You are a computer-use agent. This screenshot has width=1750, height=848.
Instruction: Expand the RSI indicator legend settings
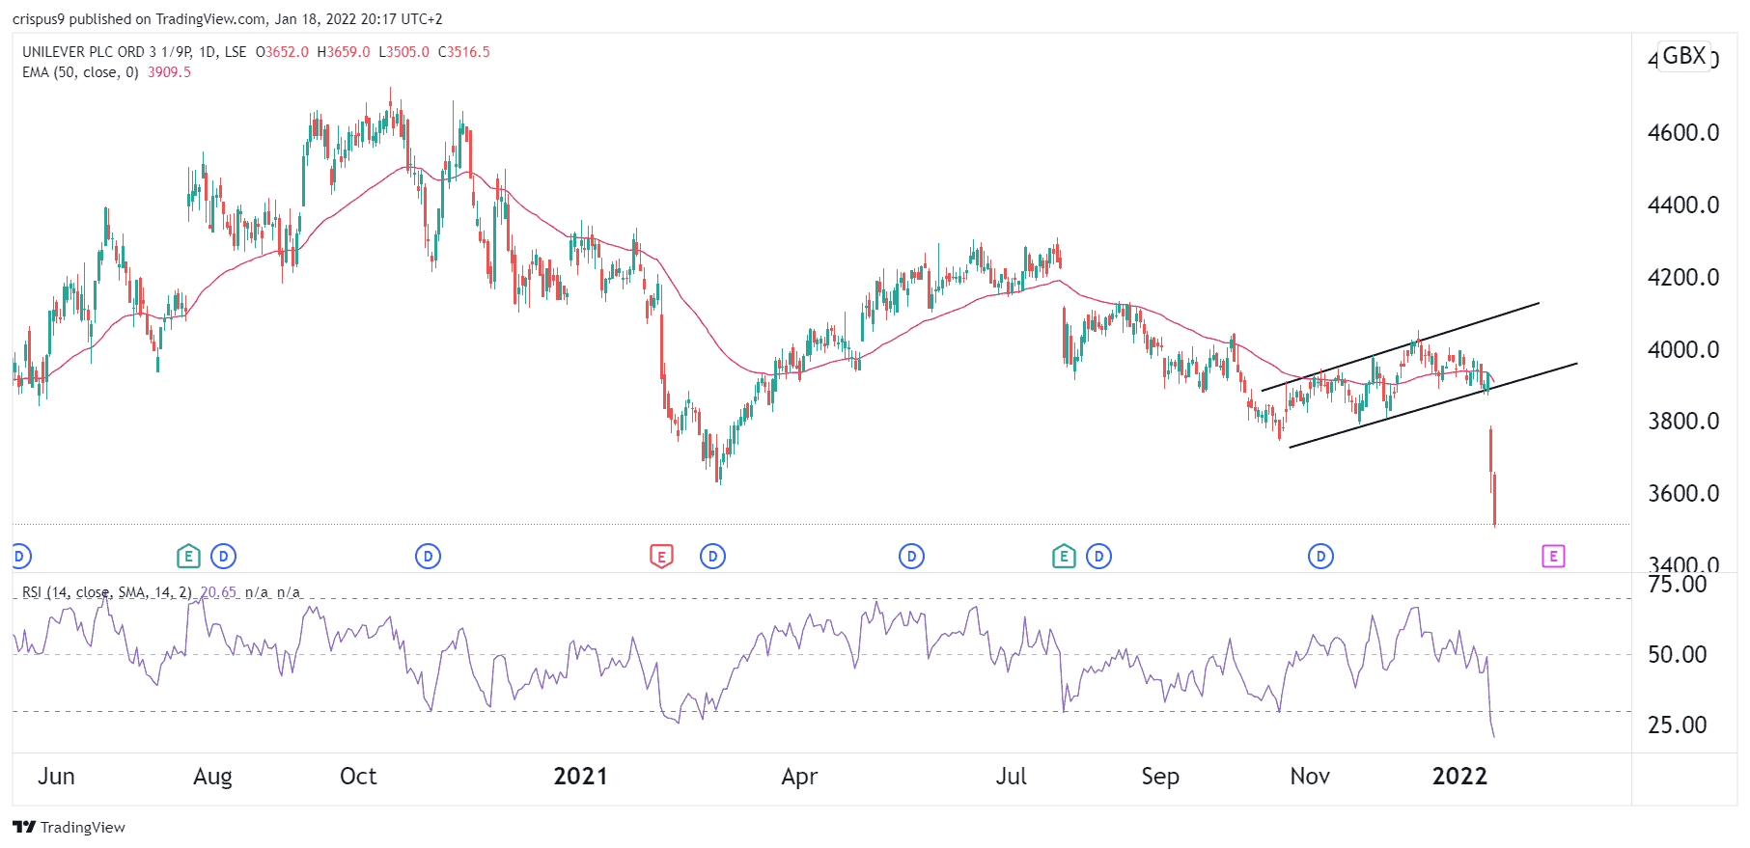pyautogui.click(x=106, y=592)
